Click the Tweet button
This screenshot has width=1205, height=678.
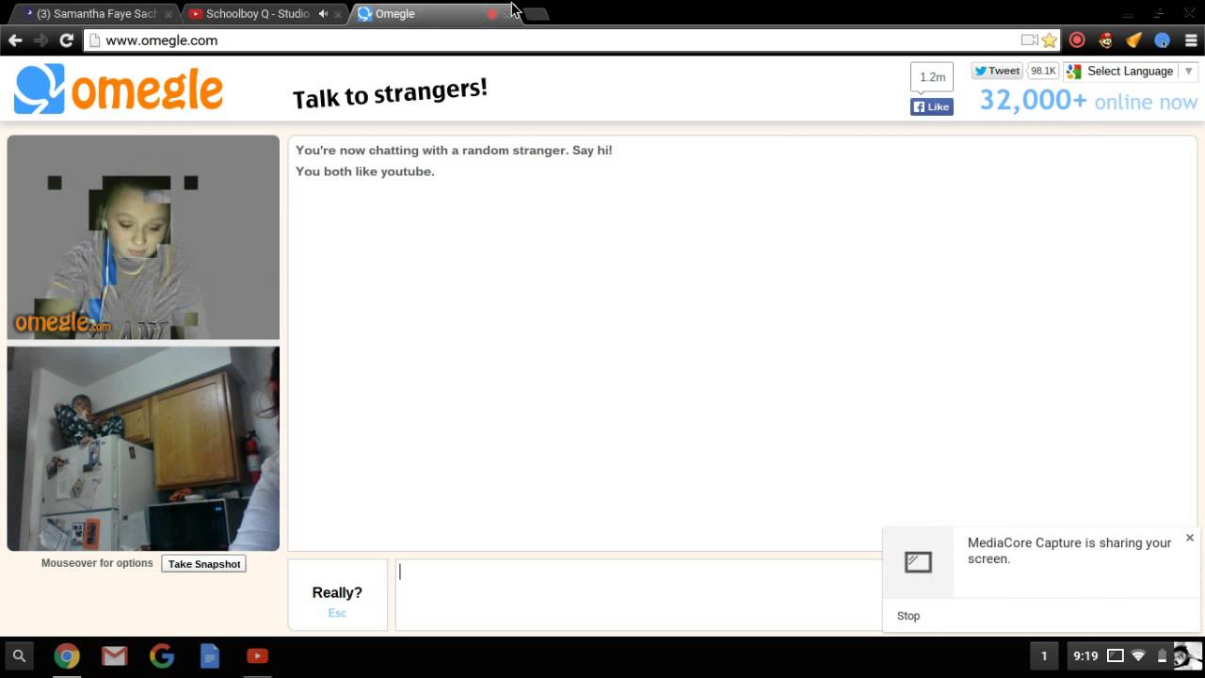point(997,72)
